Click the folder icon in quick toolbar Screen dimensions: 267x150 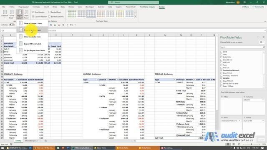[71, 25]
